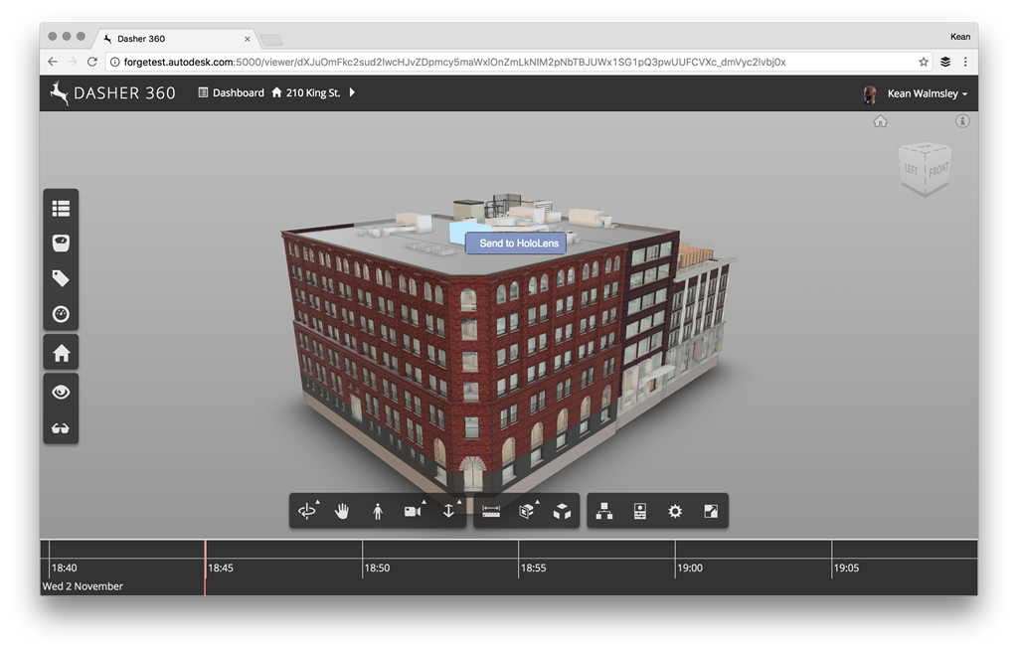Toggle the eye visibility button in the sidebar
The height and width of the screenshot is (653, 1018).
tap(61, 392)
